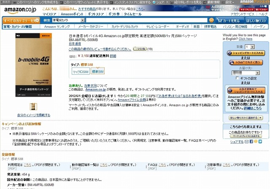Open メーカー・カテゴリー nav tab
The width and height of the screenshot is (270, 189).
coord(91,27)
